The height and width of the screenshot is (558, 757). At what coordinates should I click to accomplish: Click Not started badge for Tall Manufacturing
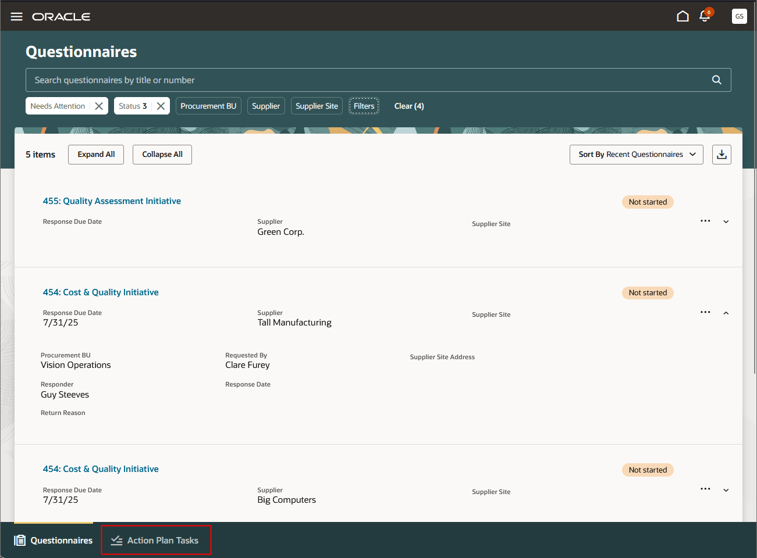pos(648,293)
